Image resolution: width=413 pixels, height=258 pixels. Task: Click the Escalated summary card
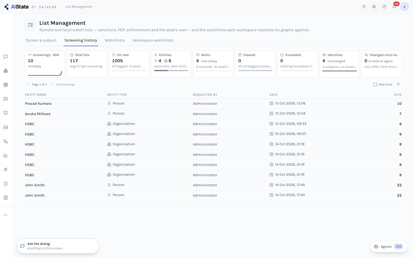[x=298, y=64]
